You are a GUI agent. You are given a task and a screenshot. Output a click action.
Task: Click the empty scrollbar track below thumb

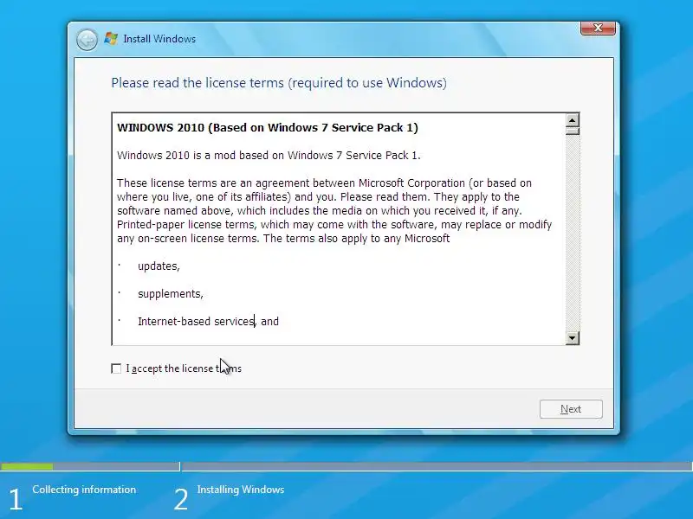[x=573, y=233]
